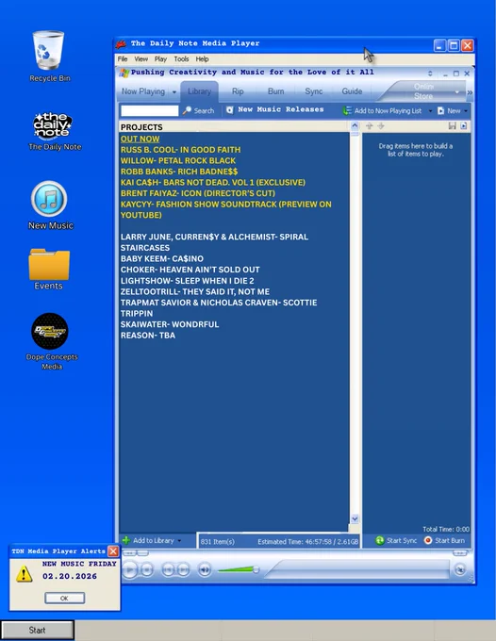The width and height of the screenshot is (496, 641).
Task: Open the Tools menu
Action: coord(181,58)
